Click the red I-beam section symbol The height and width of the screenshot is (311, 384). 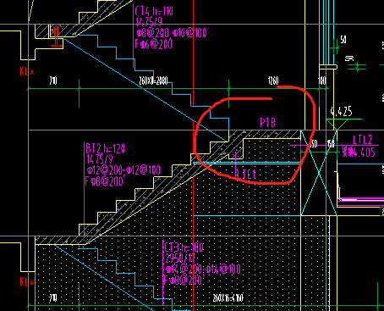[x=57, y=36]
